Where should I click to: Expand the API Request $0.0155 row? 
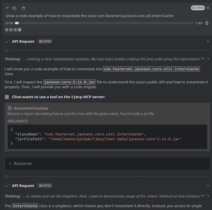click(208, 186)
